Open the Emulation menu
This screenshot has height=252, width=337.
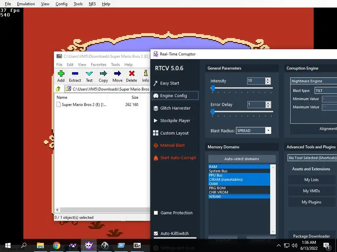(26, 4)
